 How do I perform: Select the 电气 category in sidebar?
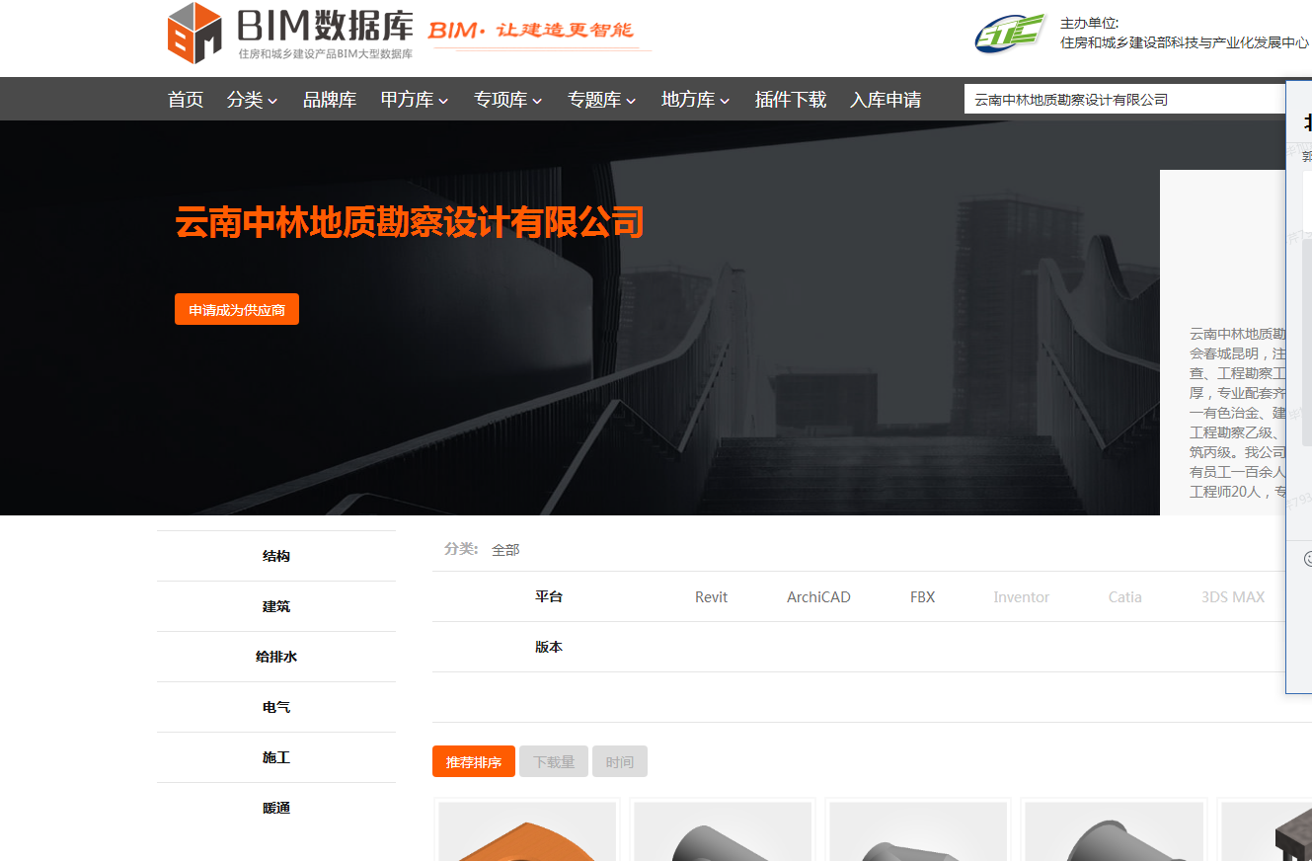(x=276, y=707)
